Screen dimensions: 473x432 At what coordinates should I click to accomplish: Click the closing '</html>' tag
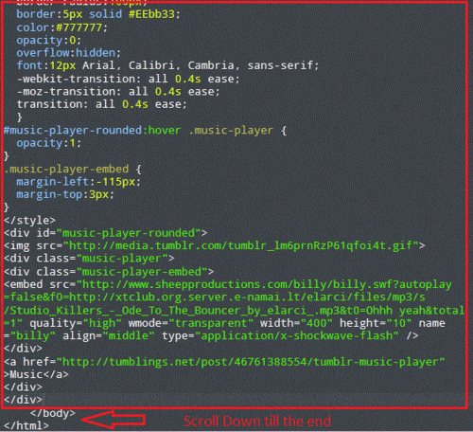tap(26, 425)
